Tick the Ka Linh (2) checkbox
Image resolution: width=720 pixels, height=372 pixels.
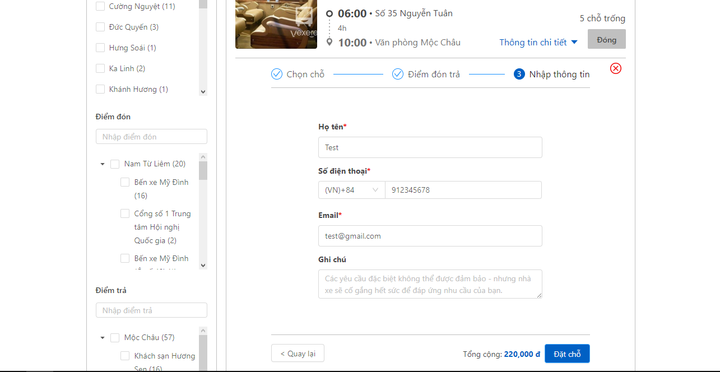click(100, 68)
